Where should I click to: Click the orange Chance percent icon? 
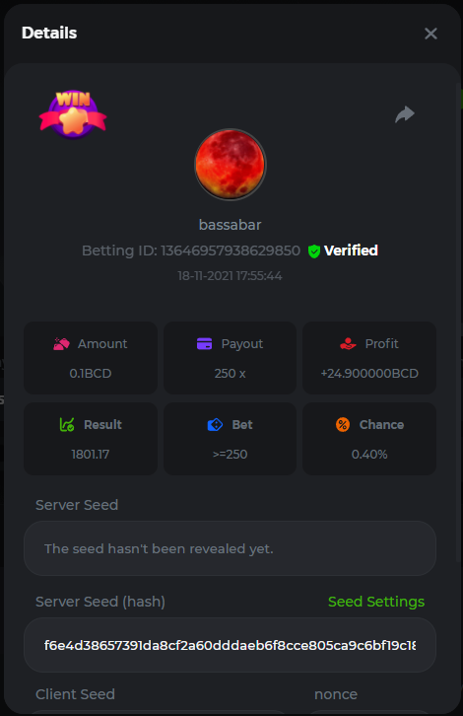click(x=343, y=425)
